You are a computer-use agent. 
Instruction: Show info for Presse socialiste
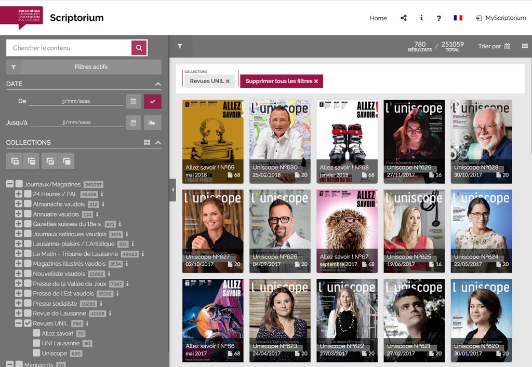[101, 304]
